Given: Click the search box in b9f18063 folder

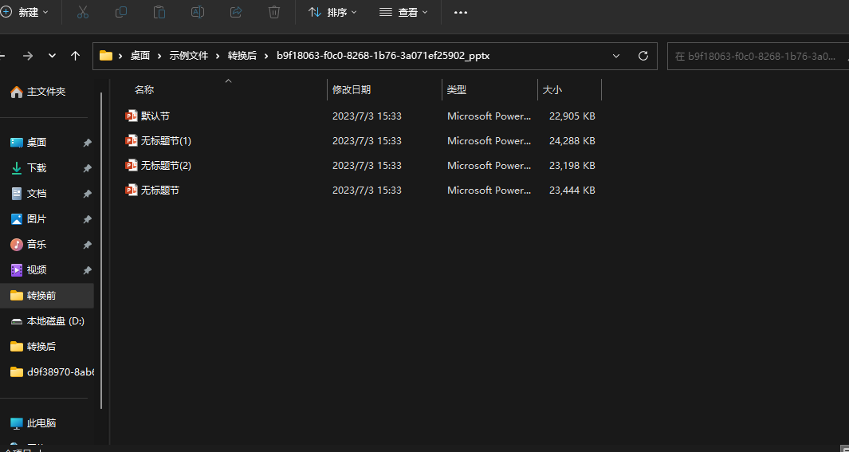Looking at the screenshot, I should 758,56.
